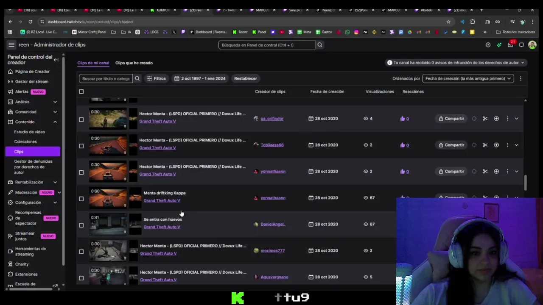Open the Menta driftking Kappa clip thumbnail
The width and height of the screenshot is (543, 305).
point(108,198)
